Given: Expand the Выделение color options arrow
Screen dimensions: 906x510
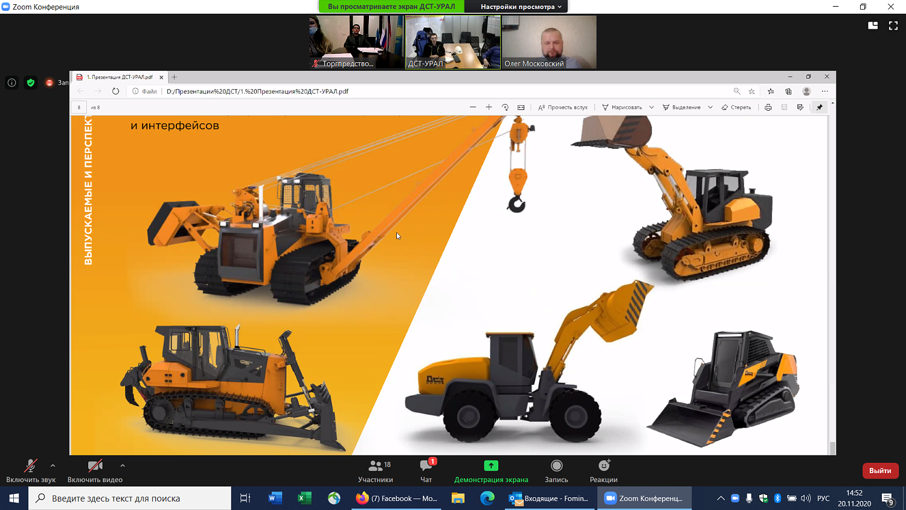Looking at the screenshot, I should [x=710, y=107].
